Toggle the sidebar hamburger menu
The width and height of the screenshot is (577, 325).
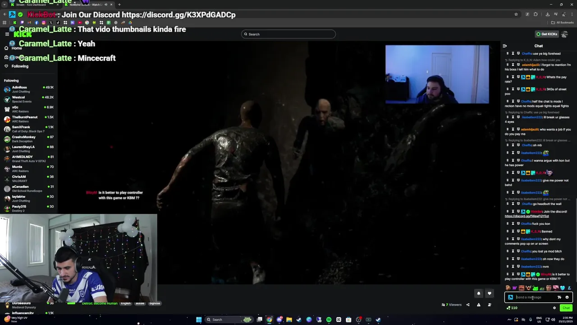pyautogui.click(x=7, y=34)
